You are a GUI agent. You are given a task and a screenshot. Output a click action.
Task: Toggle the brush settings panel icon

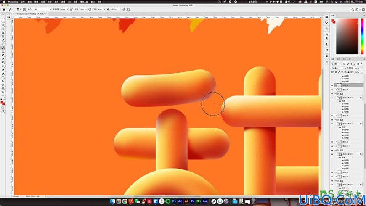pyautogui.click(x=24, y=9)
